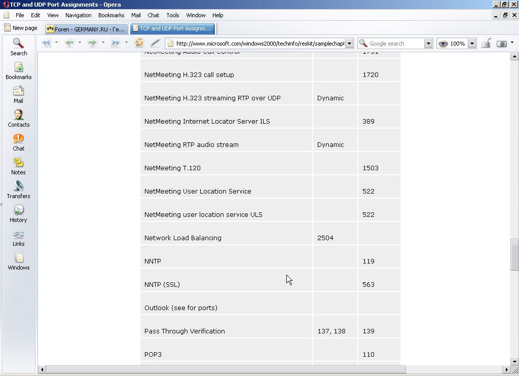Open the address bar URL dropdown
The height and width of the screenshot is (376, 519).
(349, 44)
